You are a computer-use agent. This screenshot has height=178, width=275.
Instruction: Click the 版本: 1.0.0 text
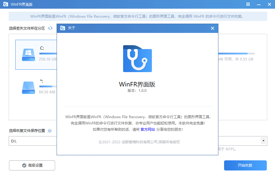[x=137, y=91]
